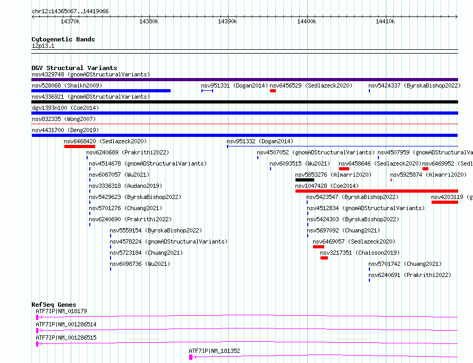Click the nsv5701276 (Chuang2021) label

[x=125, y=208]
